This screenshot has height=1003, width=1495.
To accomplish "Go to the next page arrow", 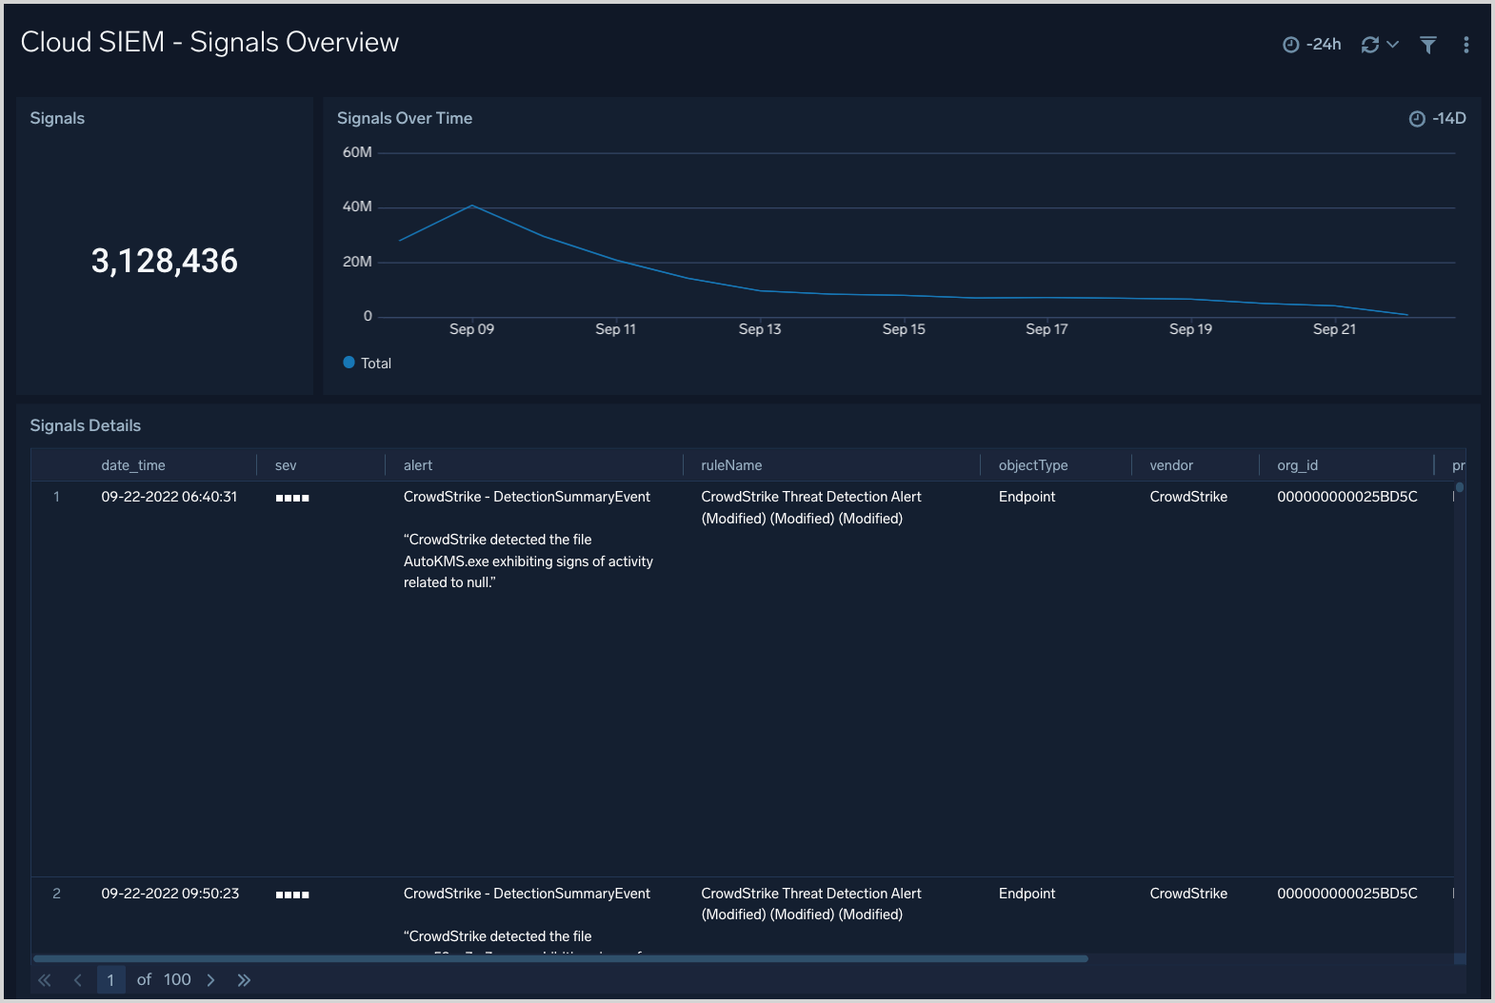I will [x=211, y=980].
